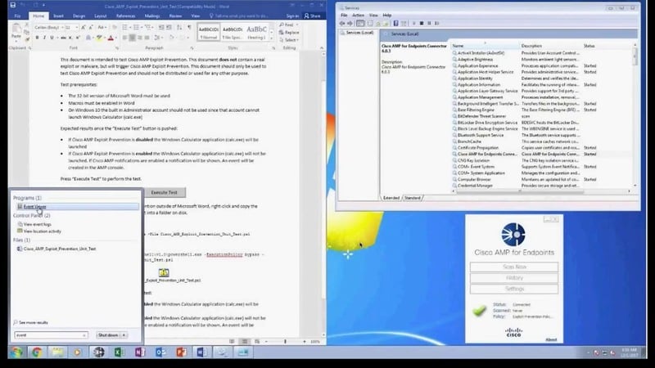Switch to Extended tab in Services
The image size is (655, 368).
(391, 198)
